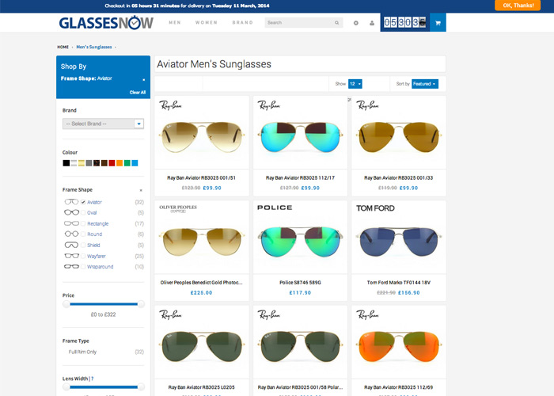This screenshot has height=396, width=554.
Task: Click Ray-Ban logo on RB3025 112/69 card
Action: click(x=367, y=314)
